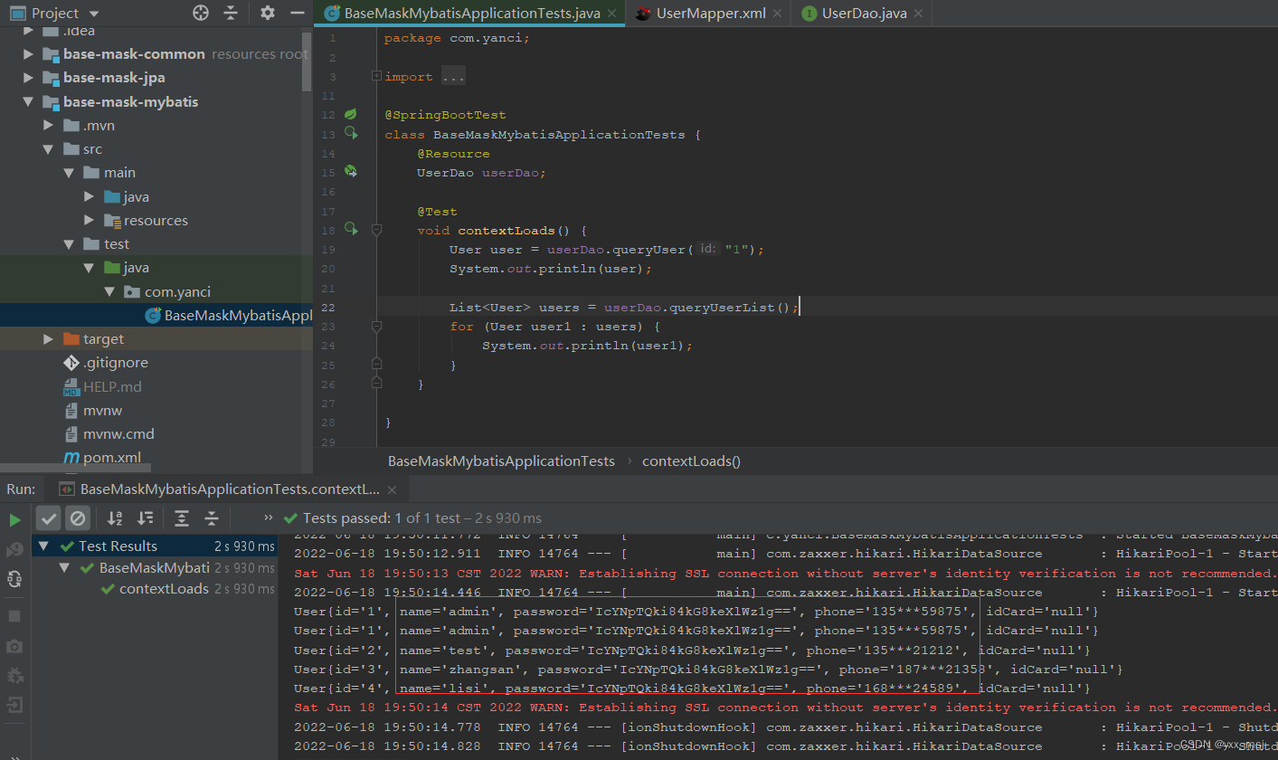
Task: Click the Collapse All icon in Project toolbar
Action: click(x=231, y=13)
